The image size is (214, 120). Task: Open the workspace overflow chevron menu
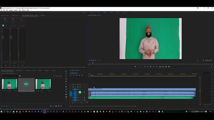point(132,12)
